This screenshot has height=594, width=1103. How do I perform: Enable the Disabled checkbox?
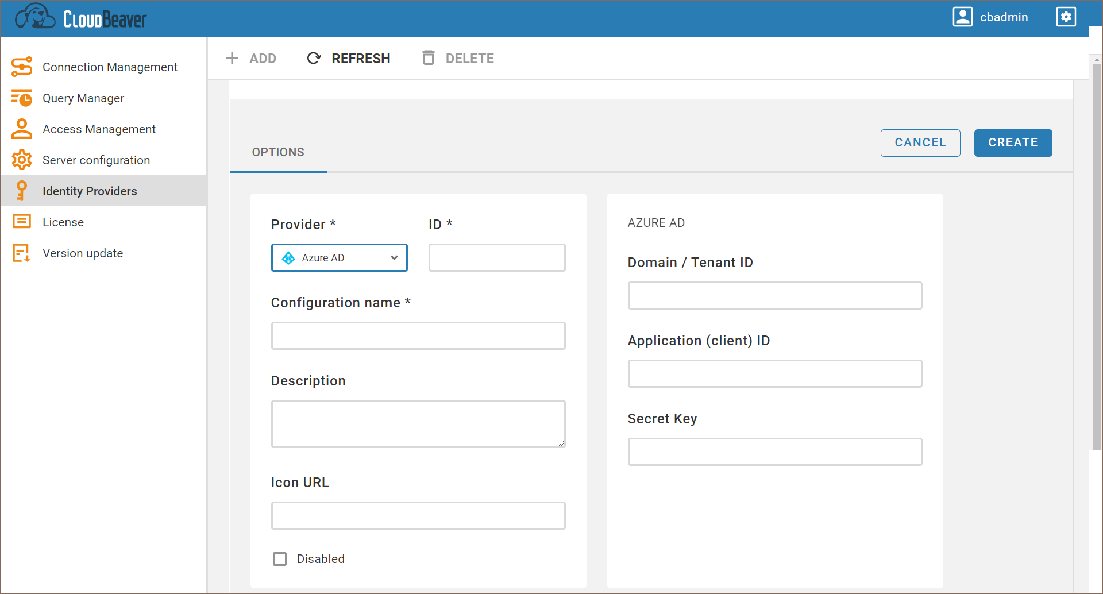(280, 559)
